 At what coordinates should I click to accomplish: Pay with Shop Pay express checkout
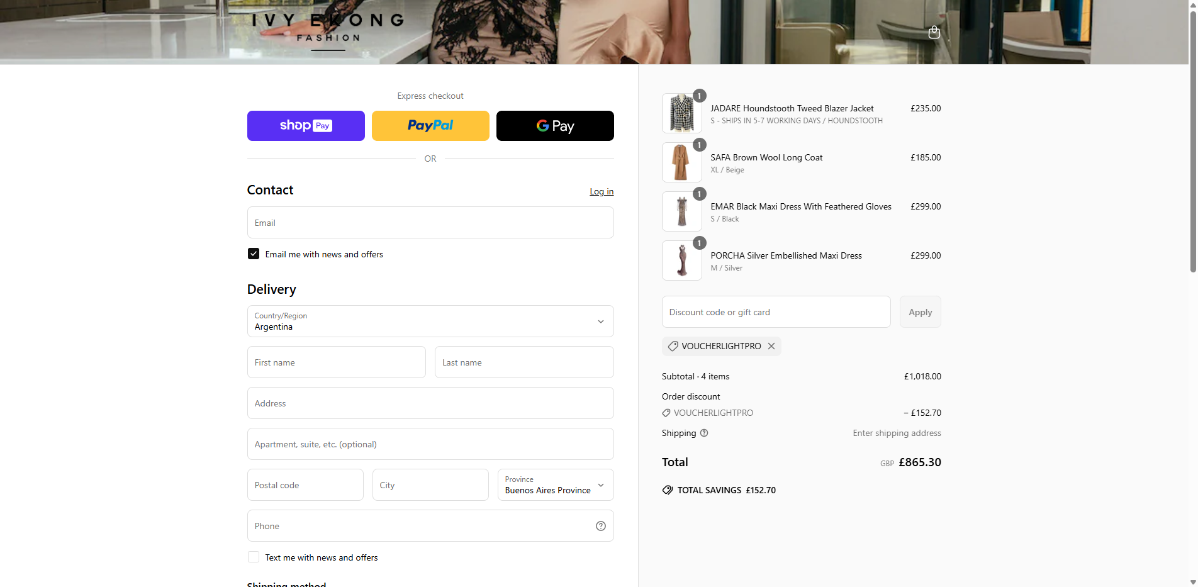click(306, 126)
